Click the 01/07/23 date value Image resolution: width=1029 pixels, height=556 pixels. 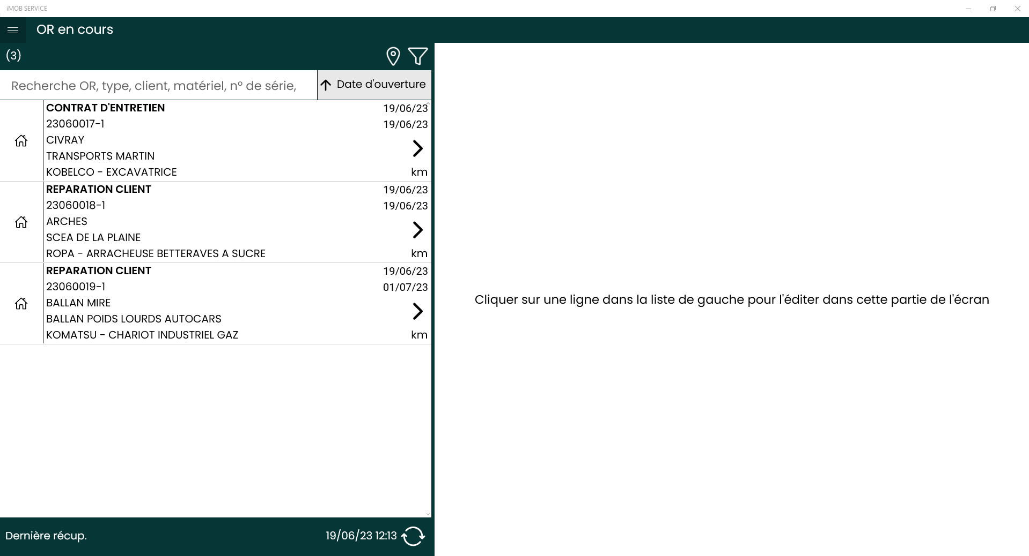coord(406,287)
